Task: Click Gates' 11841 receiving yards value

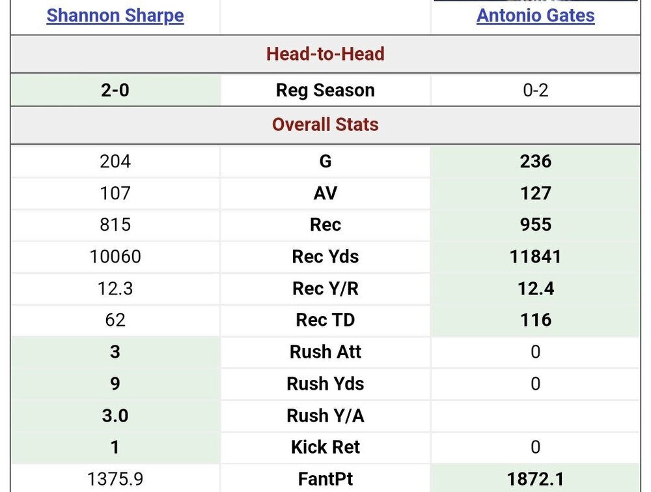Action: (x=535, y=256)
